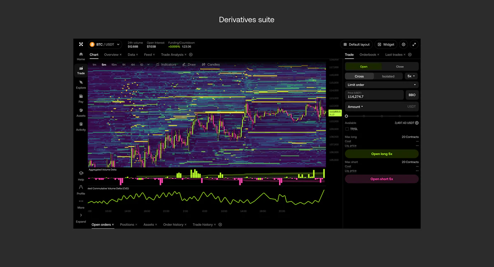Open the Limit order type dropdown

tap(382, 85)
